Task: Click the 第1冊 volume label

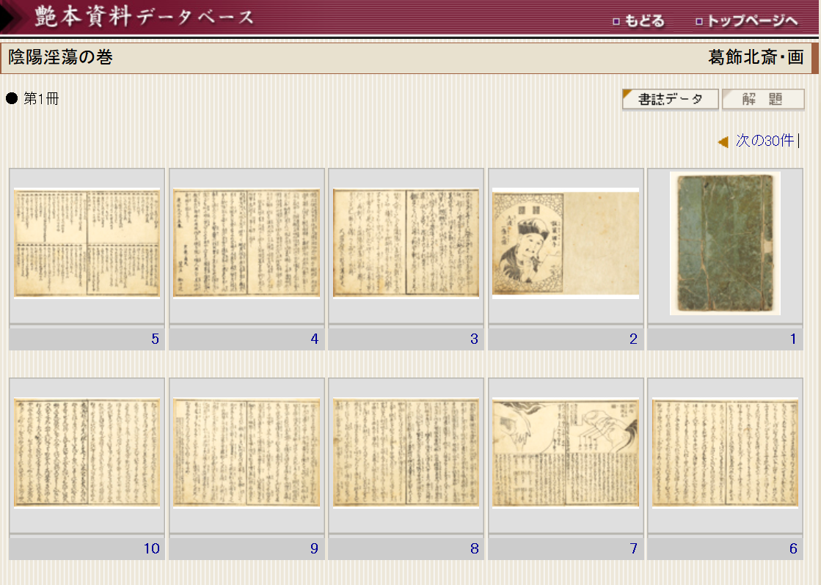Action: point(41,98)
